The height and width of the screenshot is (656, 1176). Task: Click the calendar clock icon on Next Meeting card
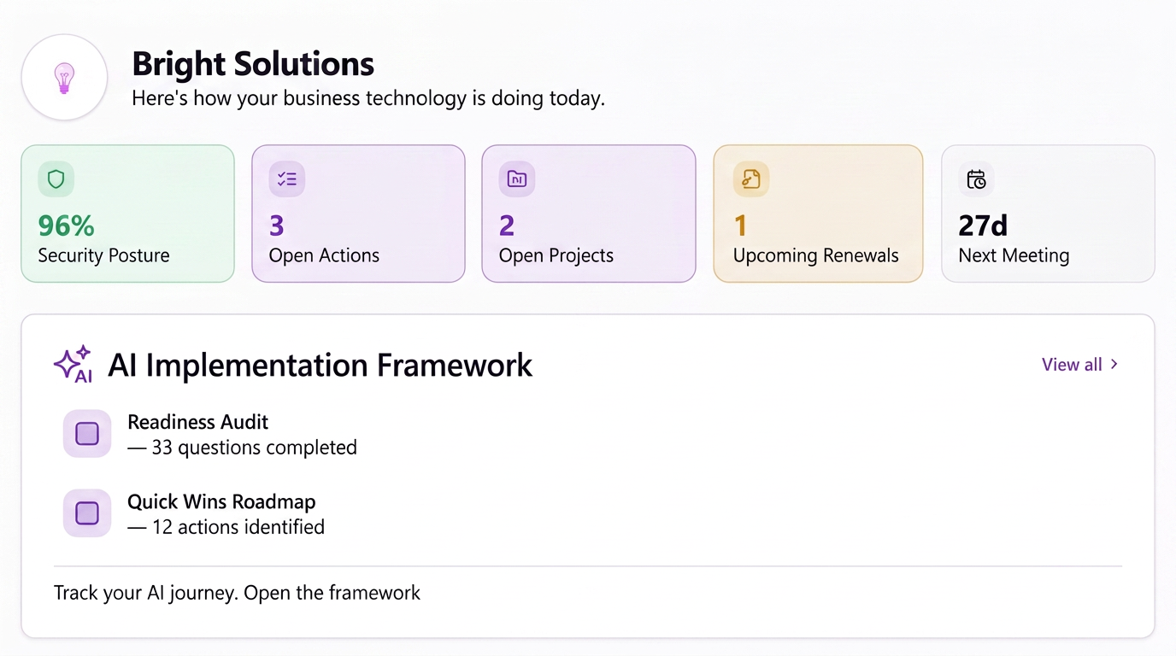tap(976, 179)
